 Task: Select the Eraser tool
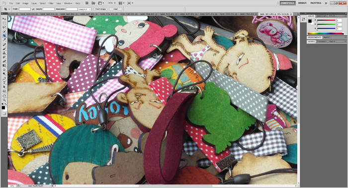coord(4,62)
